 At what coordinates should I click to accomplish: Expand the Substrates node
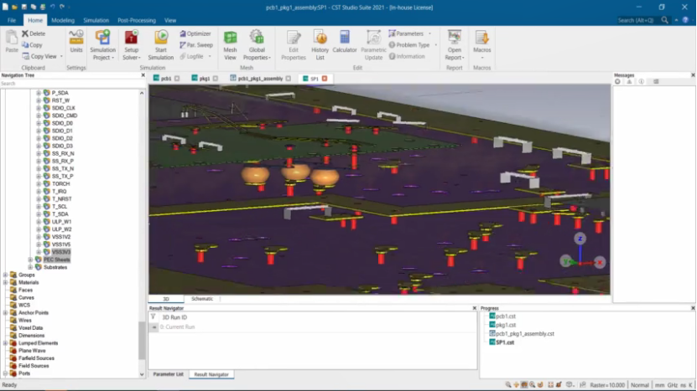pyautogui.click(x=30, y=267)
